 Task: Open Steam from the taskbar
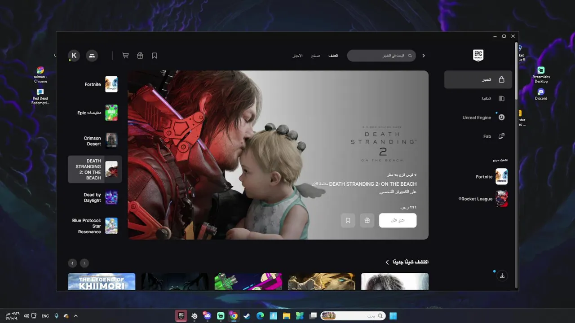(x=247, y=316)
